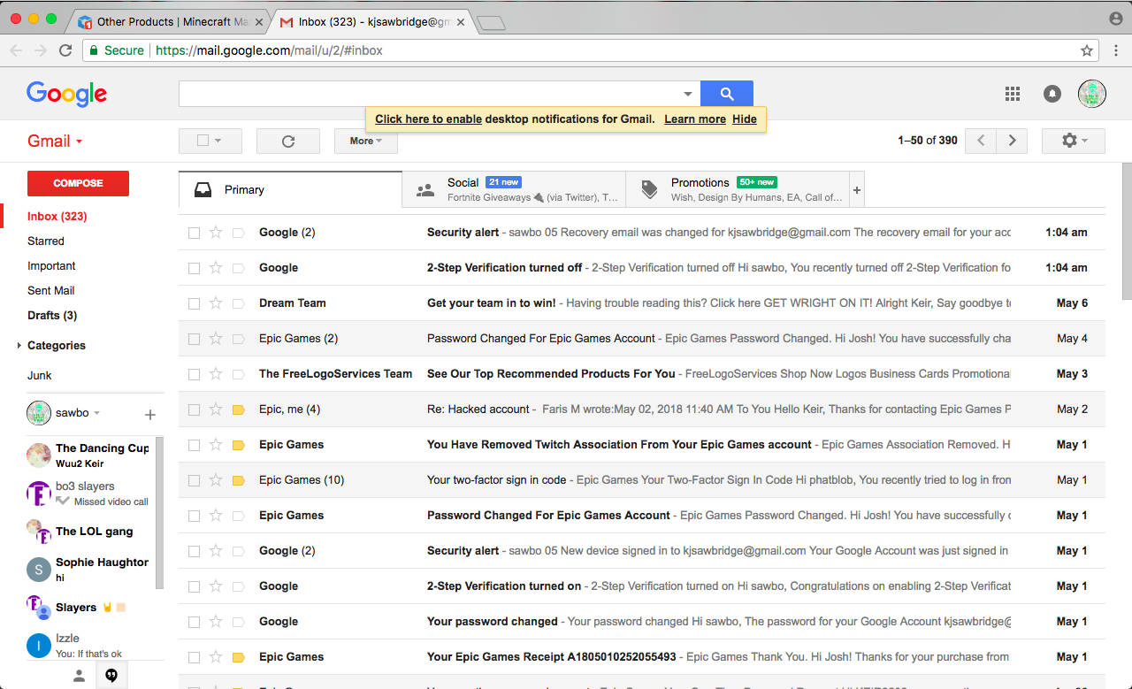Viewport: 1132px width, 689px height.
Task: Open Google notifications bell
Action: (1052, 94)
